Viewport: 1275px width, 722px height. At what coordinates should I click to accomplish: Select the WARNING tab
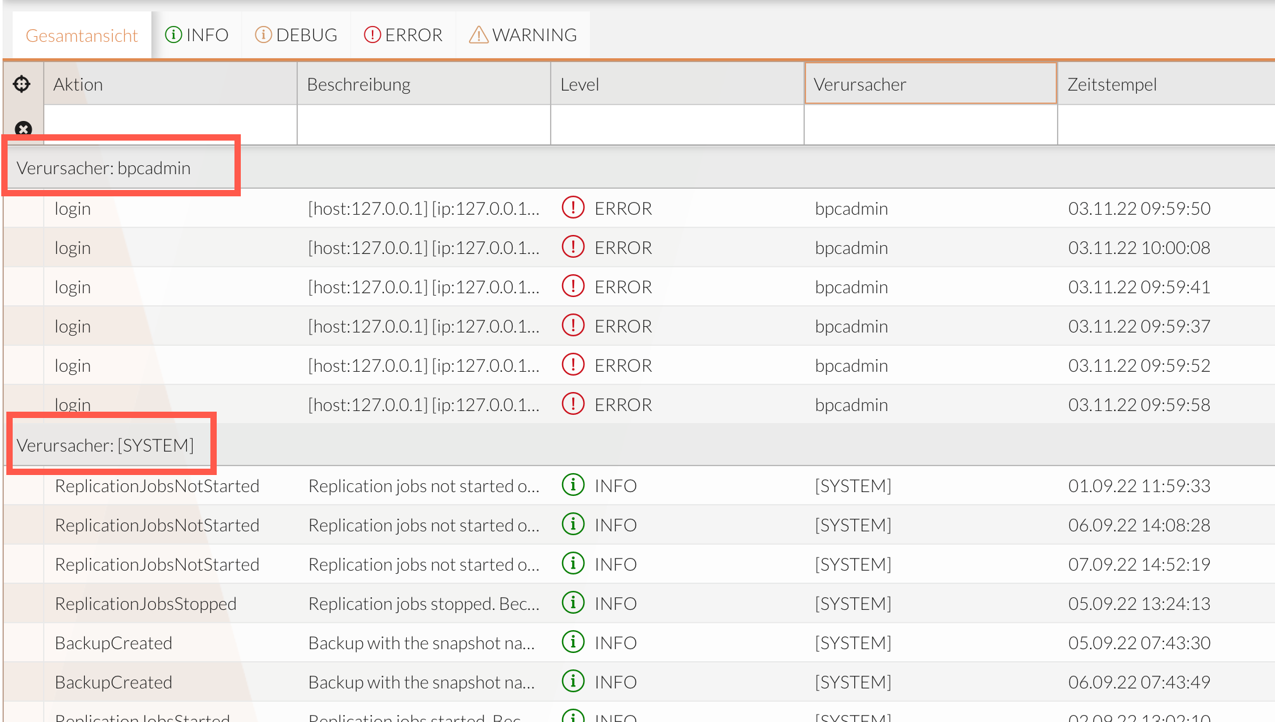[x=523, y=35]
